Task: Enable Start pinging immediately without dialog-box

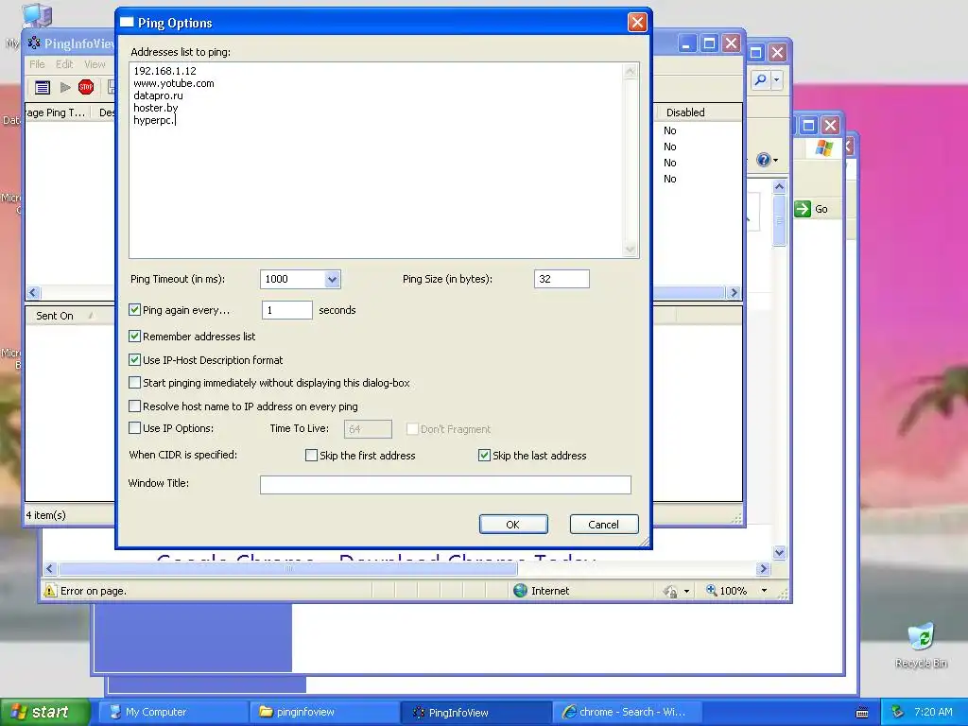Action: pyautogui.click(x=134, y=382)
